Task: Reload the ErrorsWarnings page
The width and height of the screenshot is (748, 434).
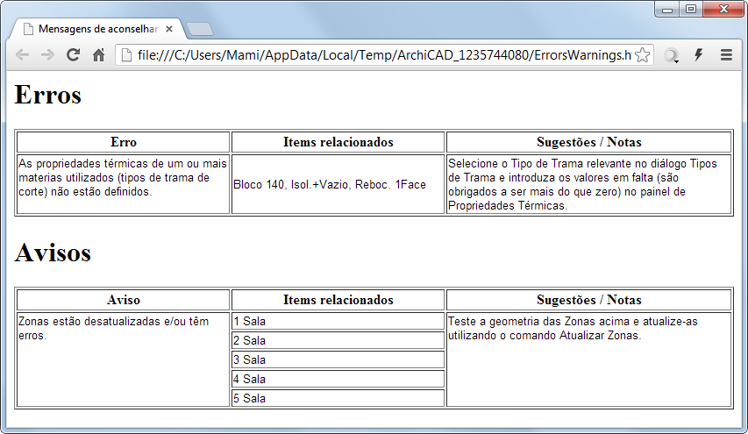Action: [73, 55]
